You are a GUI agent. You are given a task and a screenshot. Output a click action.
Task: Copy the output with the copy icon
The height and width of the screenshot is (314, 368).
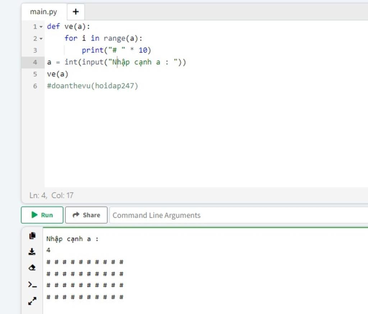pyautogui.click(x=32, y=236)
